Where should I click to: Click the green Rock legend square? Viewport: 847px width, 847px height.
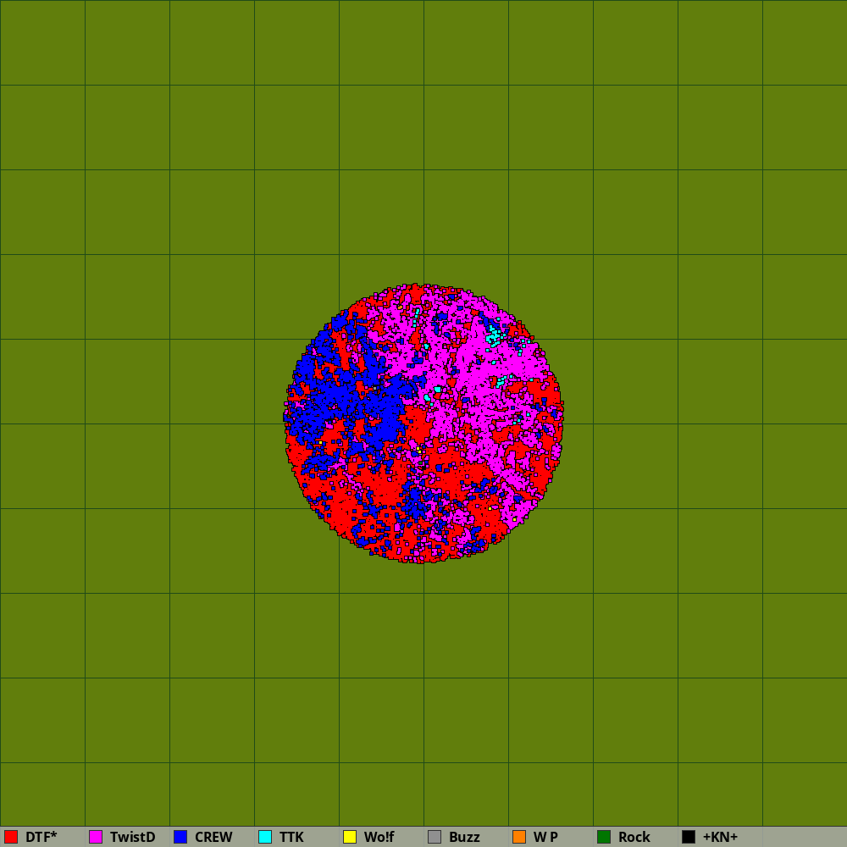pos(604,837)
